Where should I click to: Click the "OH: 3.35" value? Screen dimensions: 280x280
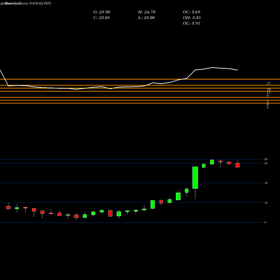192,18
